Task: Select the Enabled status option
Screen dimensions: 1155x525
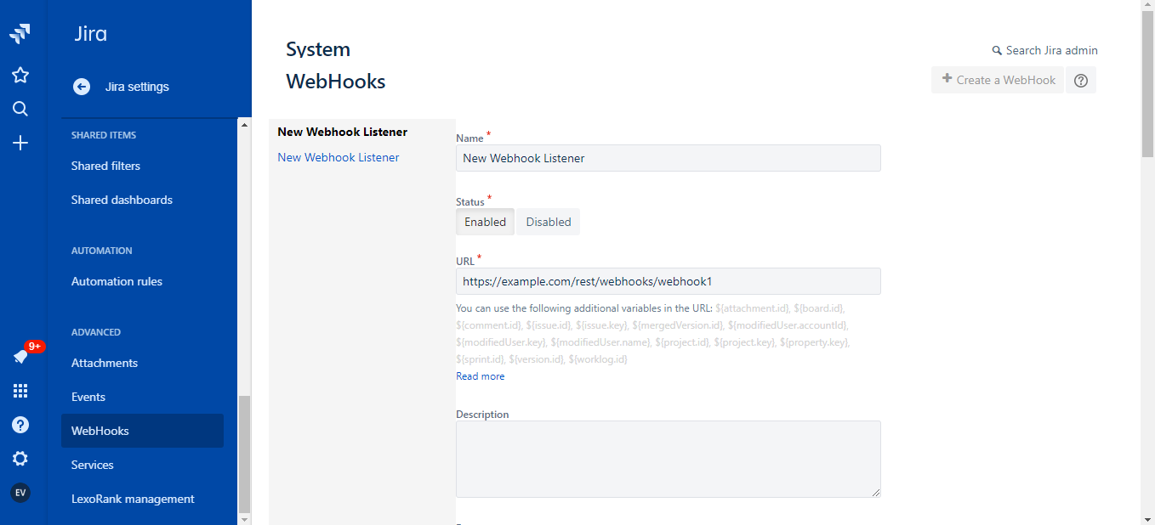Action: (x=485, y=222)
